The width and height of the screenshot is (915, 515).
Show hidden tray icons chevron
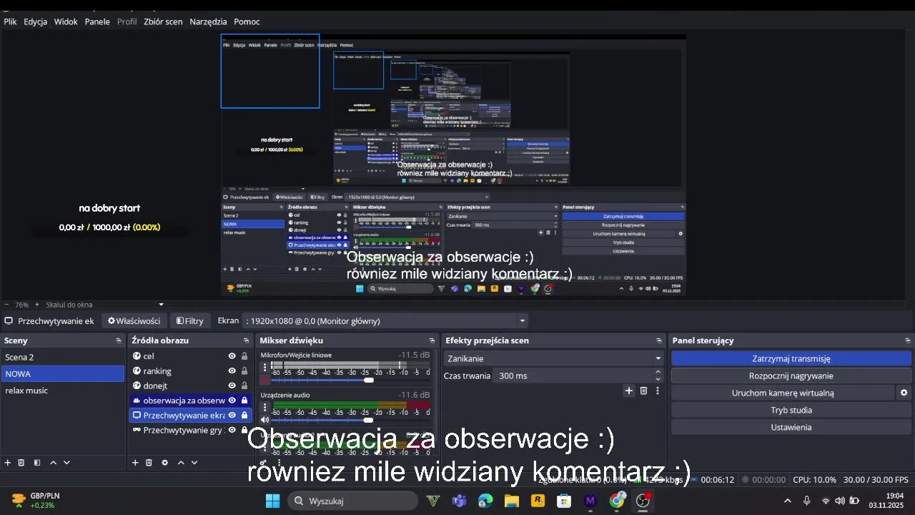click(788, 501)
